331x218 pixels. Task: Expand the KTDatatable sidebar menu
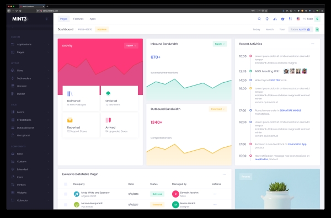pyautogui.click(x=30, y=120)
